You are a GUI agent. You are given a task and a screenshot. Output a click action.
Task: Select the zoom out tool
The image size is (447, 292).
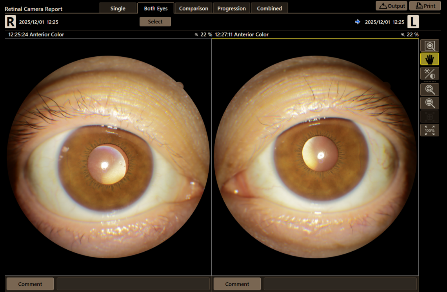(429, 103)
